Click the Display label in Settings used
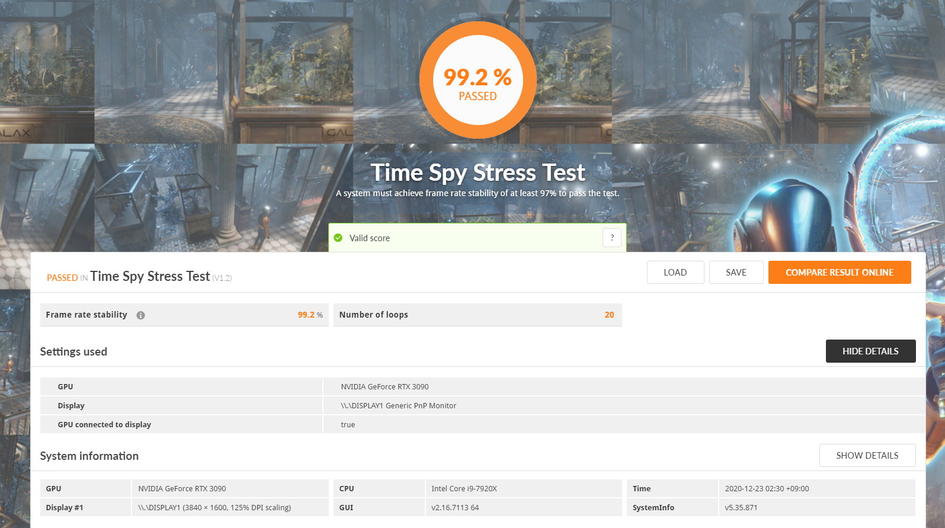The image size is (945, 528). click(x=71, y=406)
